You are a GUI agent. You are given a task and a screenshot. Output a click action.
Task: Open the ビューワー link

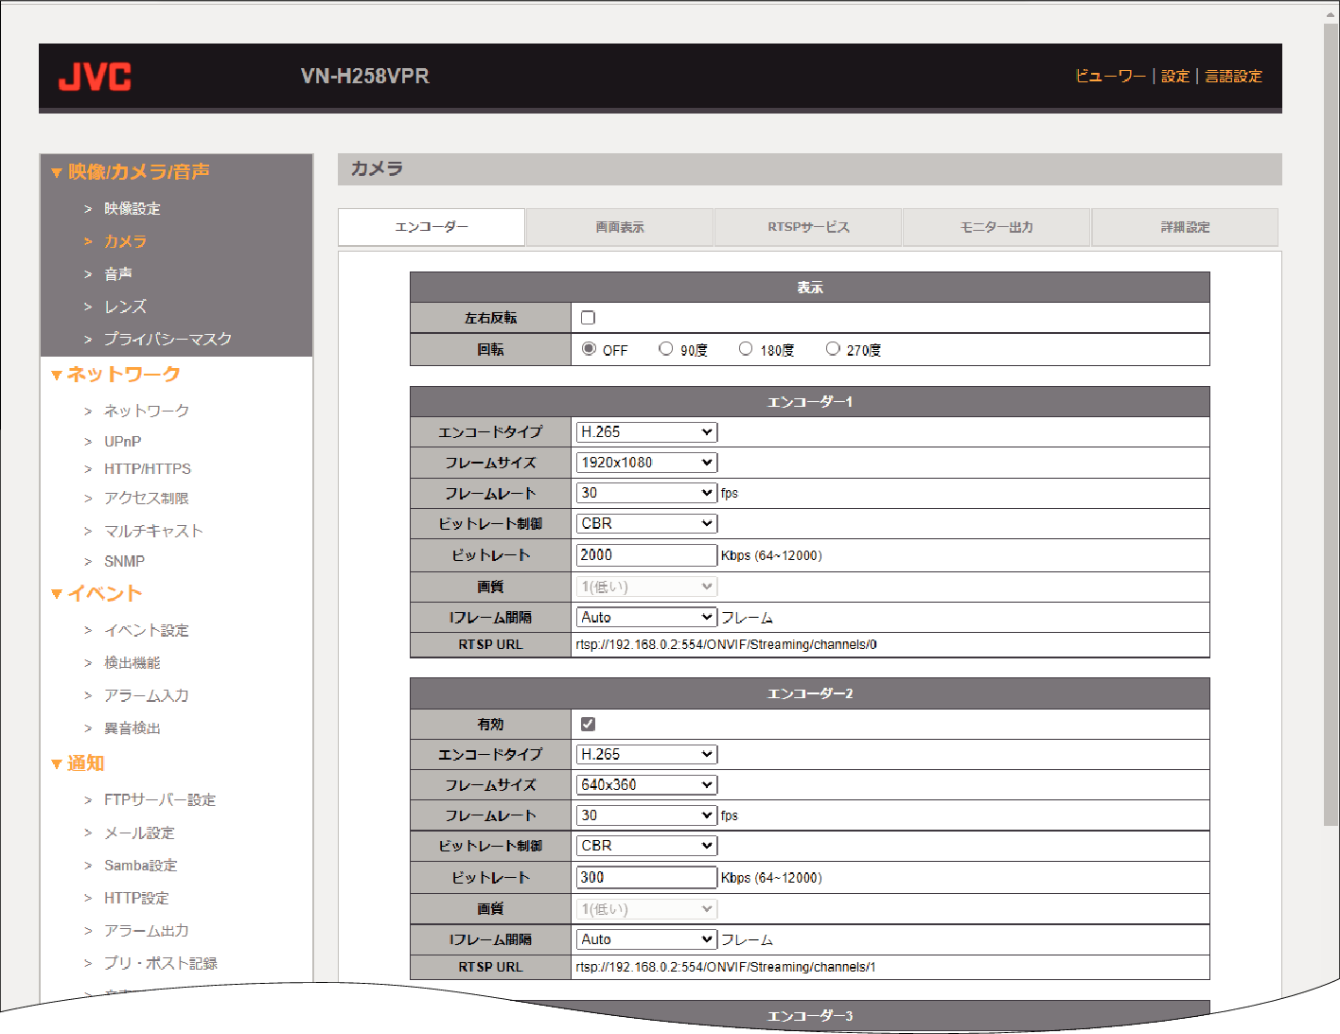click(x=1110, y=77)
